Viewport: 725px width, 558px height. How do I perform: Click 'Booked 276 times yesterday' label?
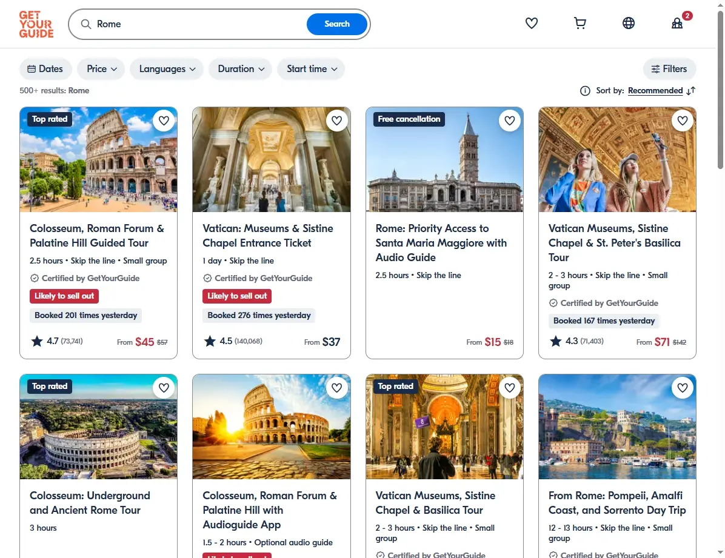[x=259, y=315]
